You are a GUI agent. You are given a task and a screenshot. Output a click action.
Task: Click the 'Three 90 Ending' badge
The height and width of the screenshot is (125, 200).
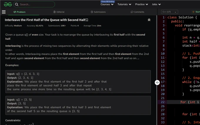point(108,1)
